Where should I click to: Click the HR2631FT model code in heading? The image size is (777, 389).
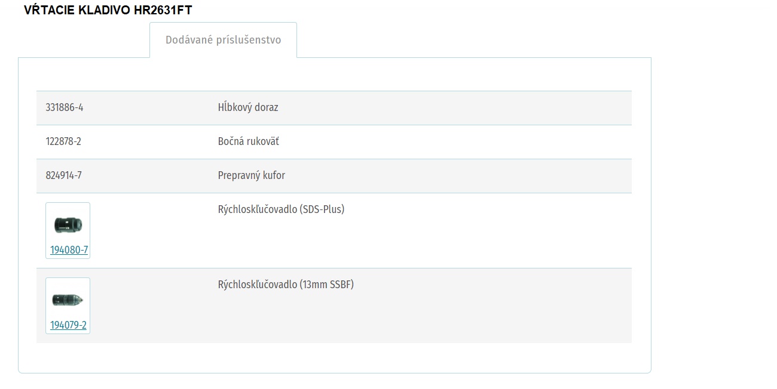163,10
